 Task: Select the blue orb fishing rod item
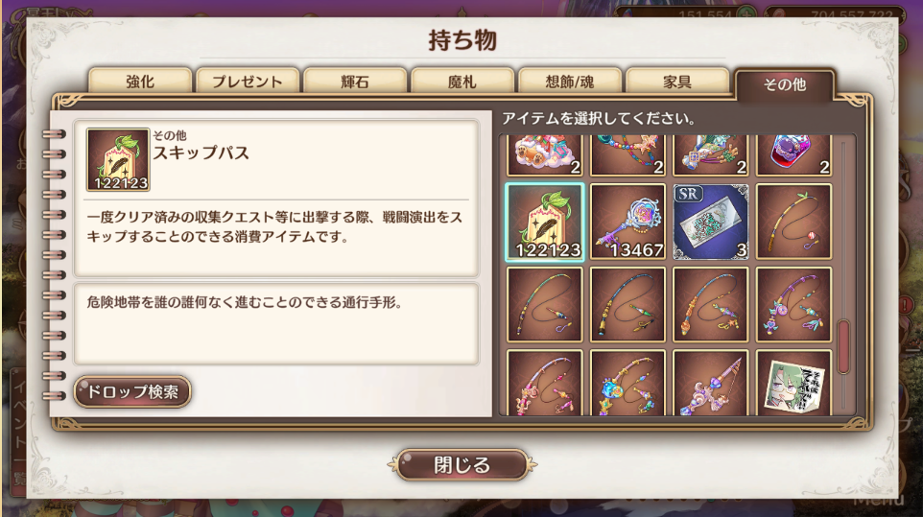click(x=628, y=383)
